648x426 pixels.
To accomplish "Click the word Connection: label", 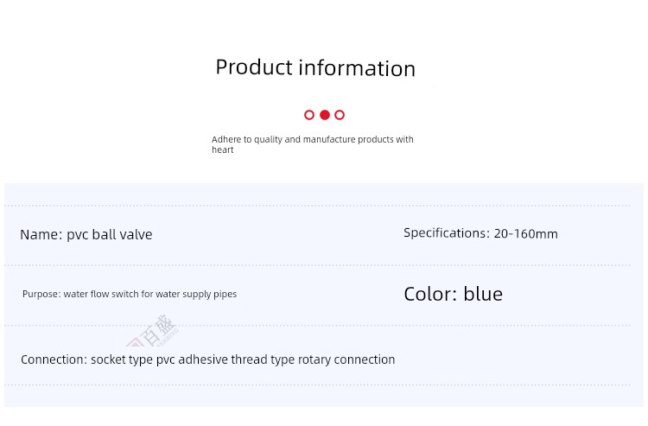I will coord(54,359).
